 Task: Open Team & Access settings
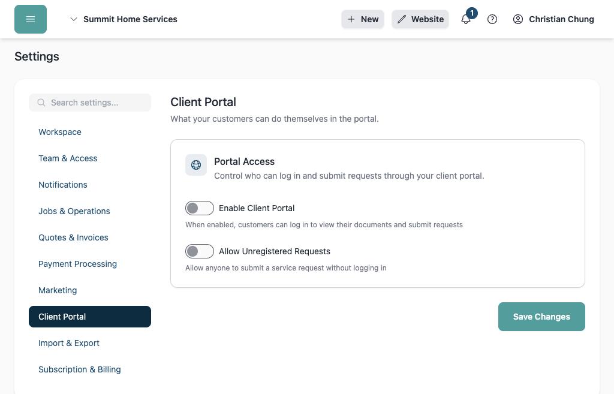click(68, 158)
